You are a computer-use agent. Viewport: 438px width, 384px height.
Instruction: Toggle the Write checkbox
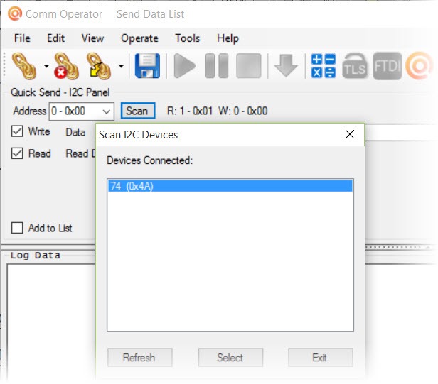tap(17, 131)
